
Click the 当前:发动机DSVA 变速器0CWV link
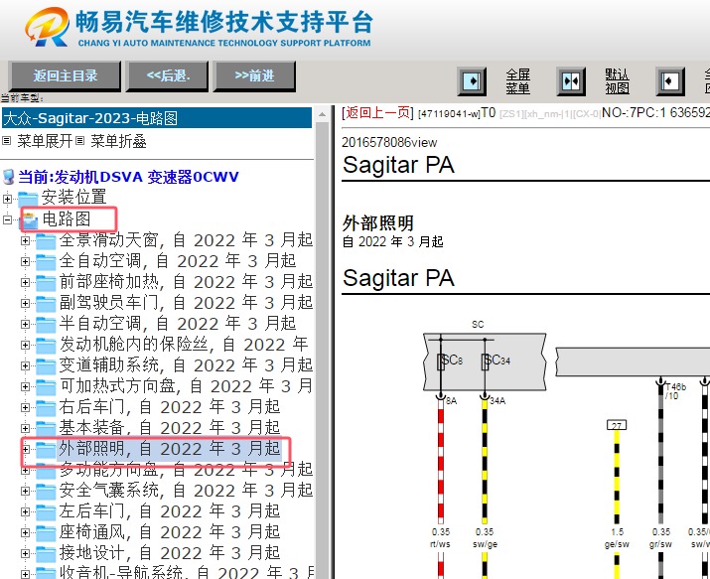(128, 177)
